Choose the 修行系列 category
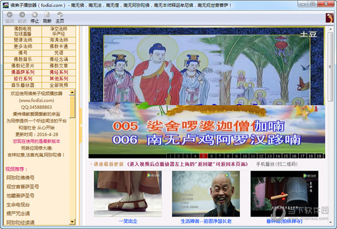This screenshot has width=337, height=229. pyautogui.click(x=23, y=79)
